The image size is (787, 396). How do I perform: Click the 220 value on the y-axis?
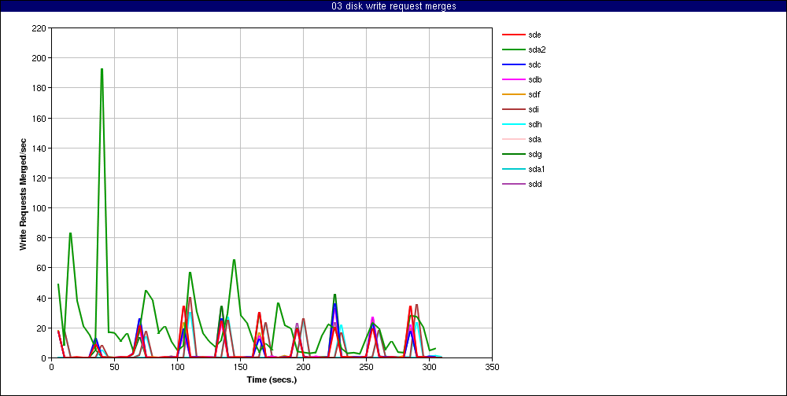pos(39,28)
